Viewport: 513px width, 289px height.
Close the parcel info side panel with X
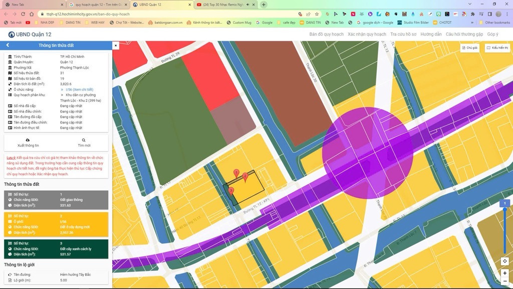pos(116,46)
